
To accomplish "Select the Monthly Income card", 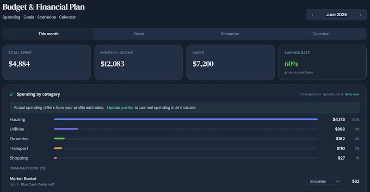I will (138, 62).
